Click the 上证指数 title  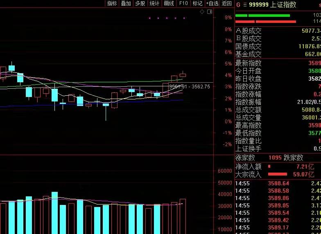coord(283,4)
